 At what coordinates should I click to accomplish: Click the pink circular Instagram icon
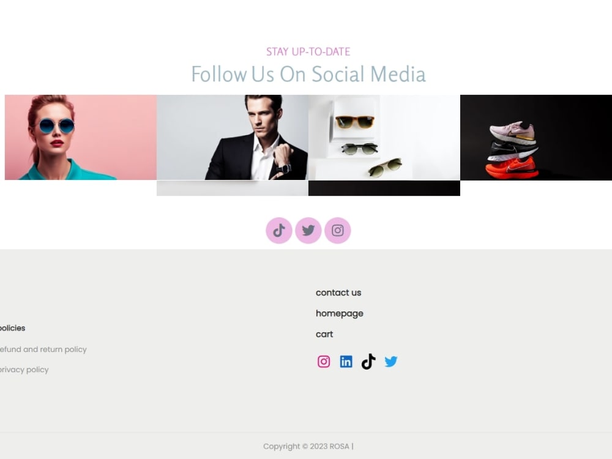click(x=338, y=230)
